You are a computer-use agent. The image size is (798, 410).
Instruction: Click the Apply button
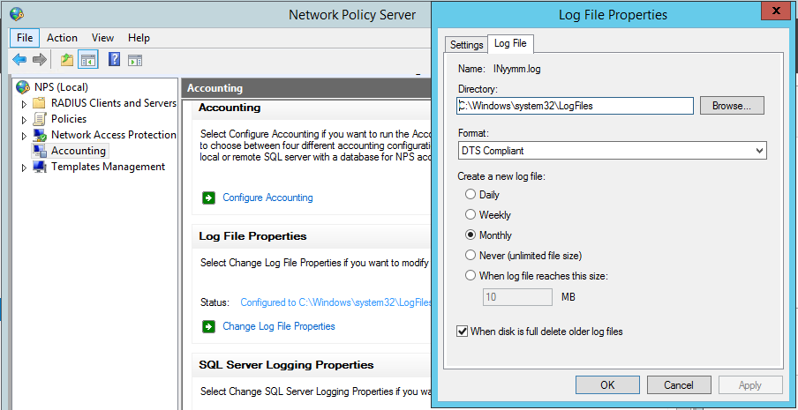pos(750,385)
